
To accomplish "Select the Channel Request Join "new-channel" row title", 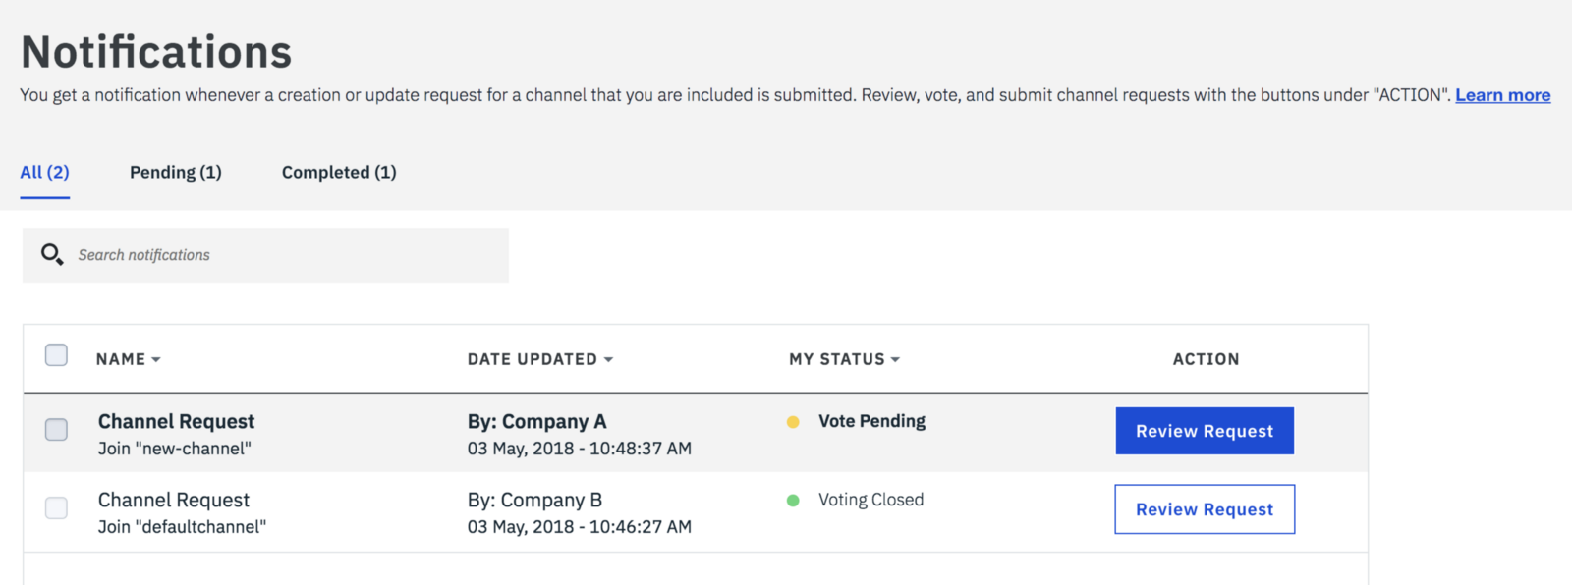I will pos(177,422).
